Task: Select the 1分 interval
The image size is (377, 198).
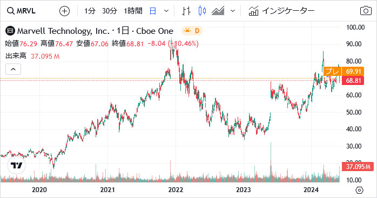Action: (x=90, y=11)
